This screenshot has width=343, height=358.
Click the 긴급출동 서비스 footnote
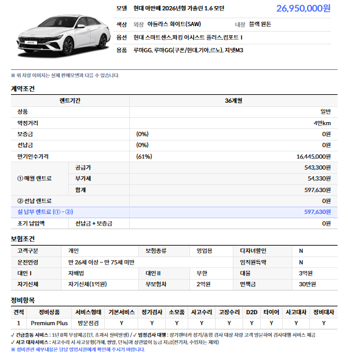click(70, 335)
